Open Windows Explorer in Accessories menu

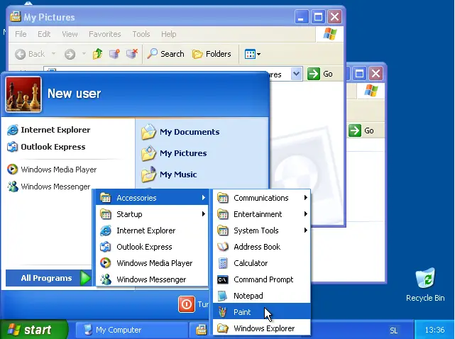pos(261,328)
